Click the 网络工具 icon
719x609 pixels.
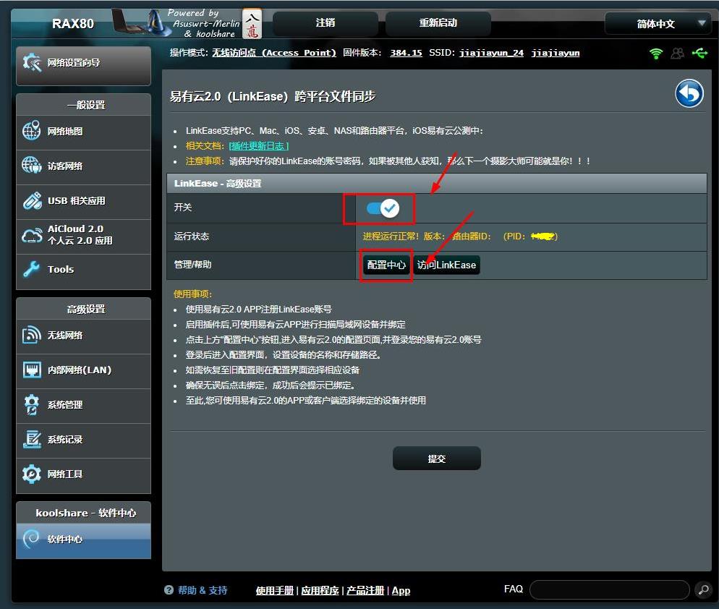[x=32, y=474]
